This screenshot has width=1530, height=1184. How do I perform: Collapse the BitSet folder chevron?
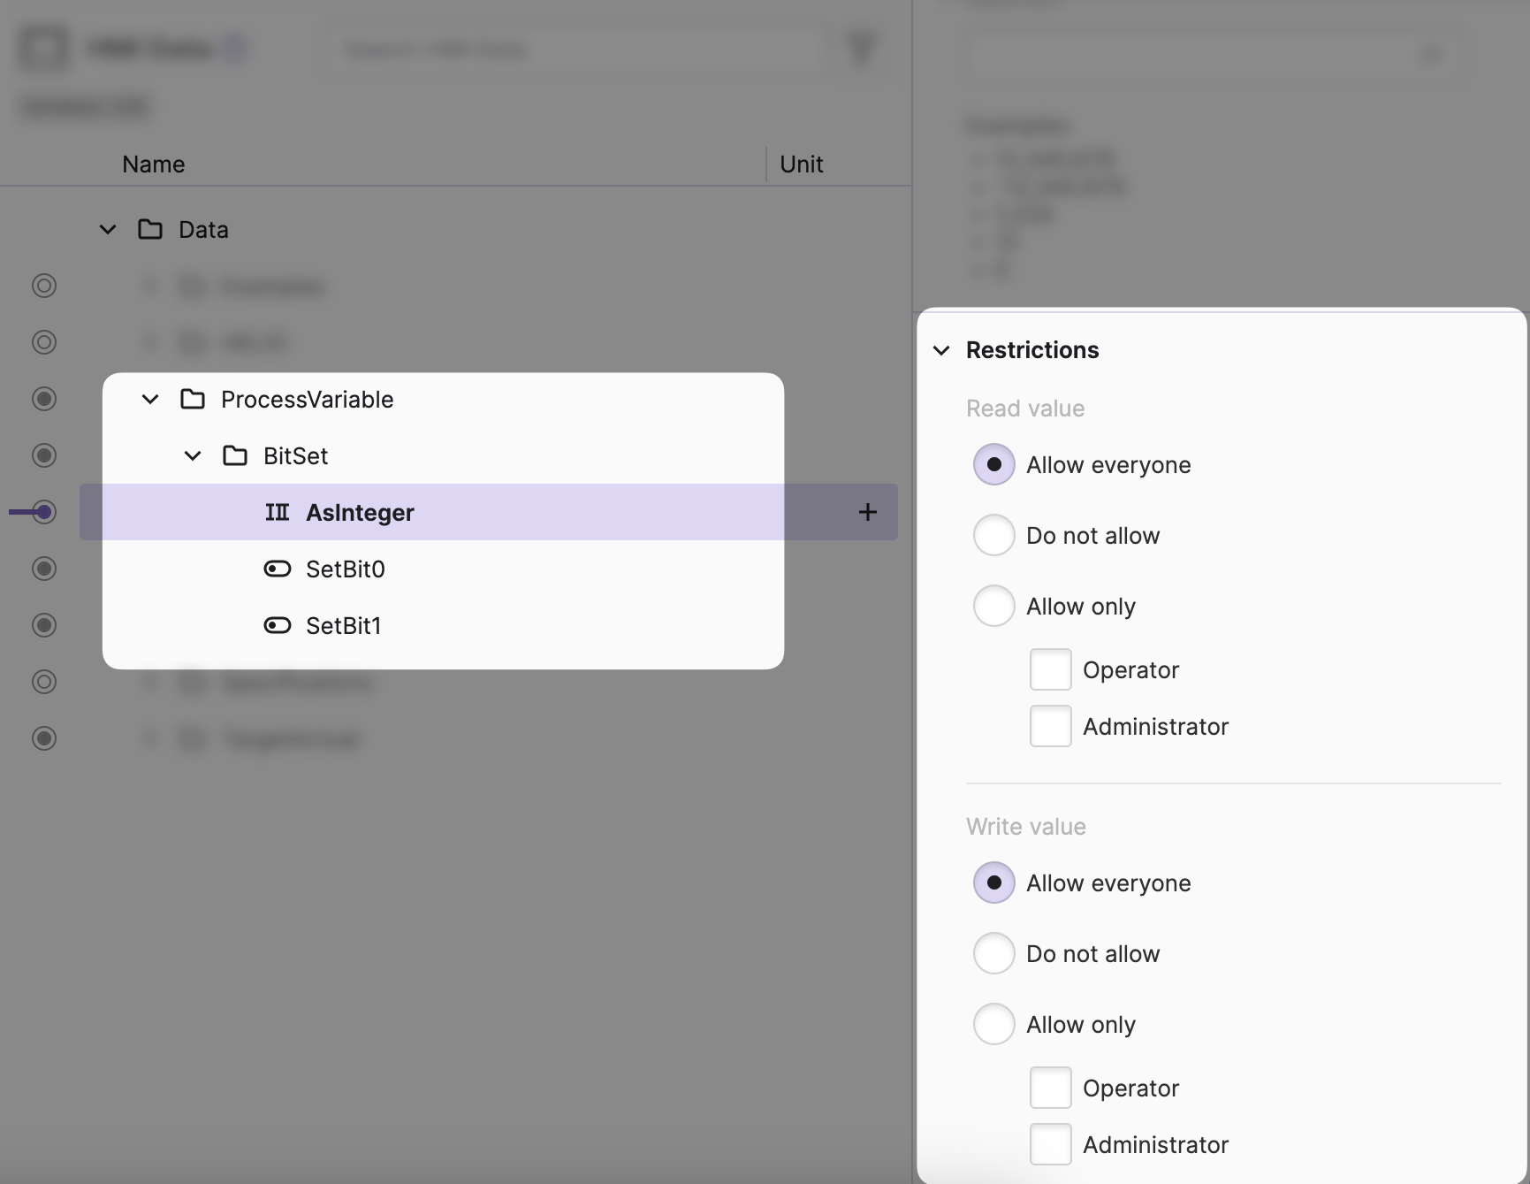(x=193, y=455)
